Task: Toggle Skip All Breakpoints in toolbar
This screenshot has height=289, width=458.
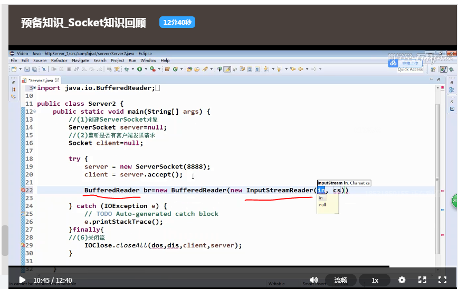Action: (43, 69)
